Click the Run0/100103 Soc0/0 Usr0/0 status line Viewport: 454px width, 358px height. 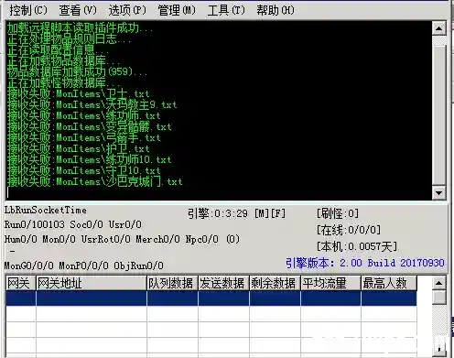73,224
